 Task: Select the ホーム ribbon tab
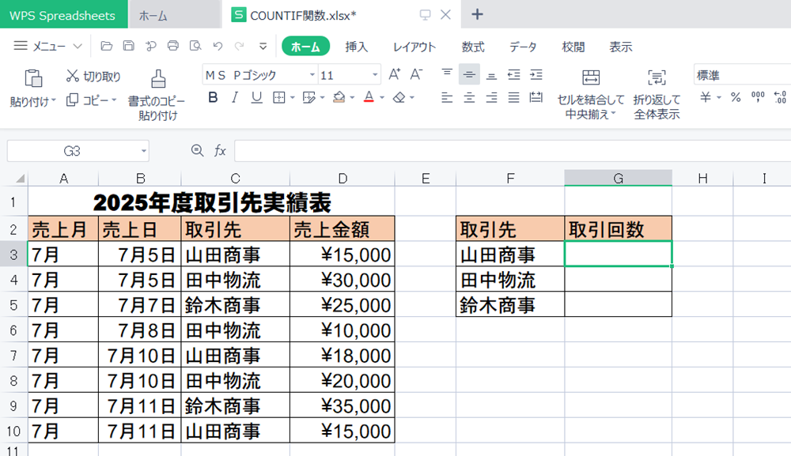[305, 47]
